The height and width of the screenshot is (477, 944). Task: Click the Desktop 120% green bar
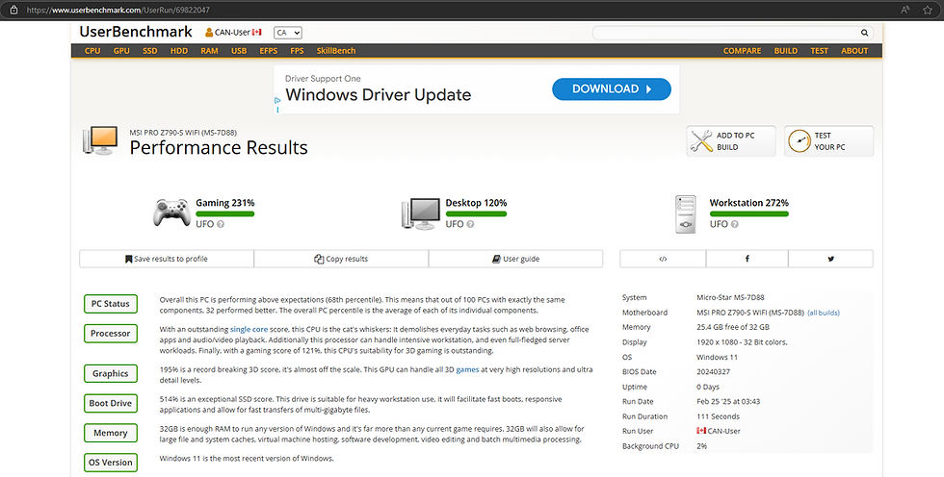tap(476, 213)
